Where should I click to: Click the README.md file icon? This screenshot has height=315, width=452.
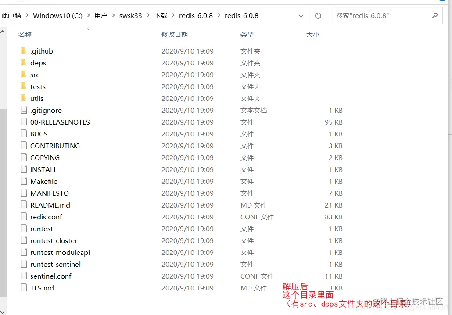(x=24, y=204)
